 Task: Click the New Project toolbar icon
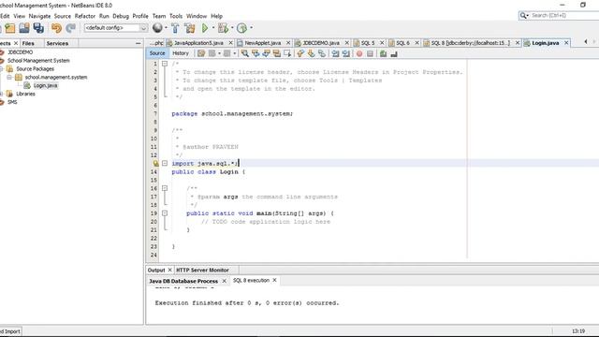coord(10,28)
